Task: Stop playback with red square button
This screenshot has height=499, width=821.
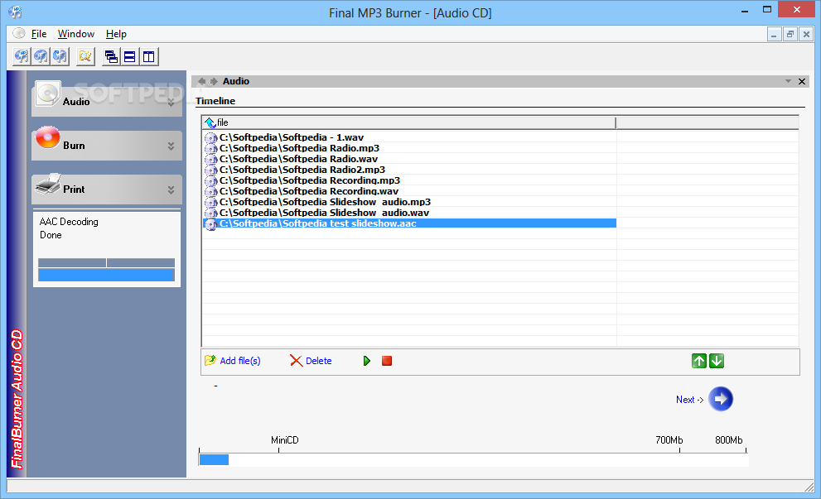Action: click(x=387, y=361)
